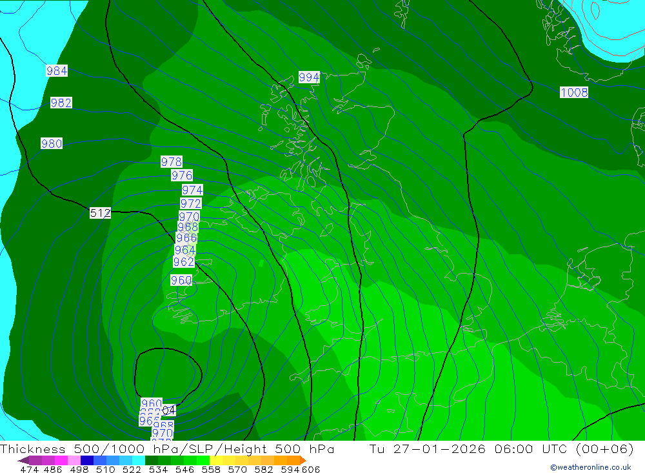
Task: Click the orange arrow at legend end
Action: pyautogui.click(x=303, y=460)
